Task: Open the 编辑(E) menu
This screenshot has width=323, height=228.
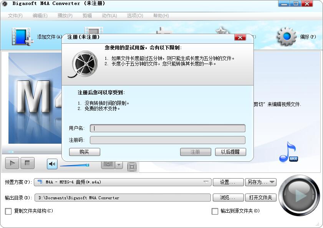Action: coord(40,16)
